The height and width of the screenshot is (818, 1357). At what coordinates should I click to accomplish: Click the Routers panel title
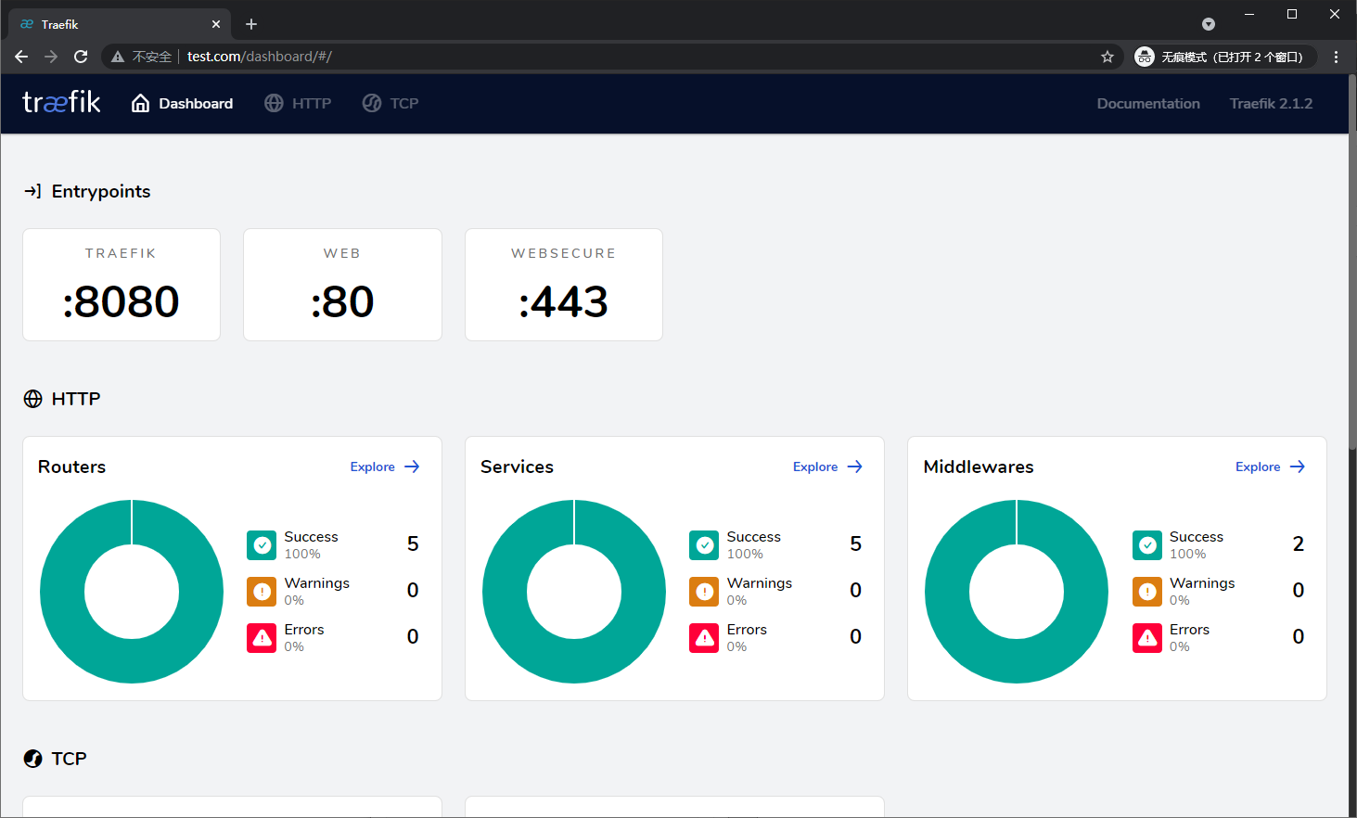click(x=71, y=467)
